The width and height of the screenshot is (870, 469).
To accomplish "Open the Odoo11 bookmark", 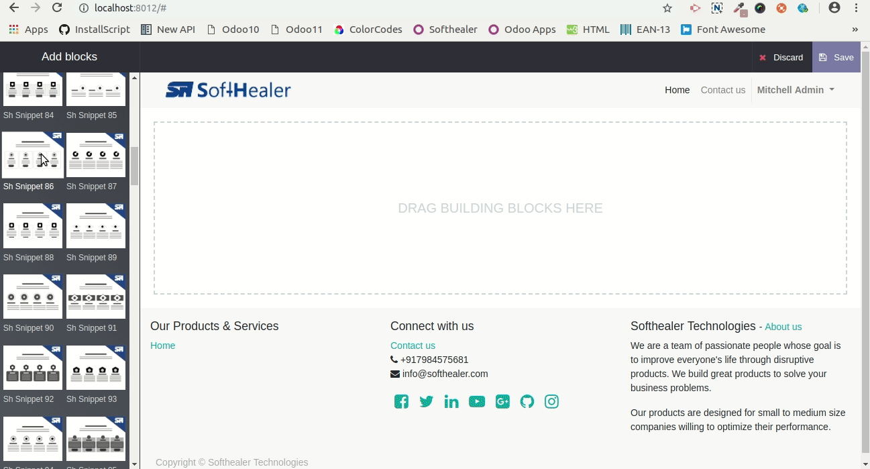I will [x=296, y=30].
